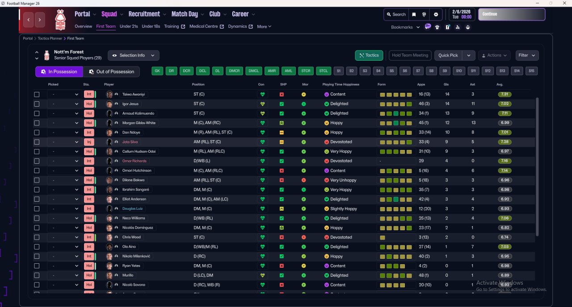Image resolution: width=572 pixels, height=307 pixels.
Task: Switch to Out of Possession view
Action: pos(111,72)
